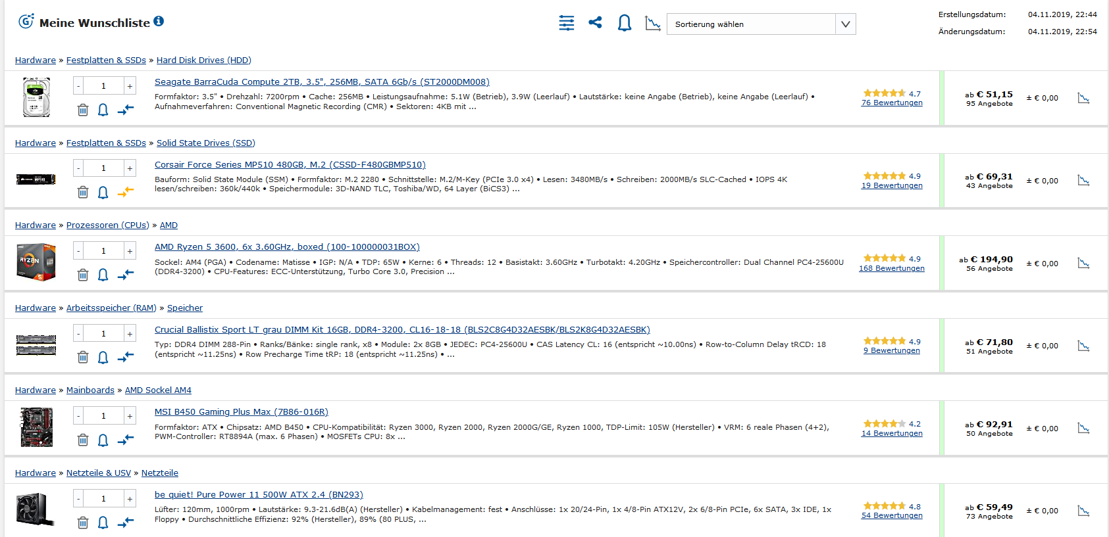The image size is (1109, 537).
Task: Set price alert bell for MSI B450
Action: tap(103, 440)
